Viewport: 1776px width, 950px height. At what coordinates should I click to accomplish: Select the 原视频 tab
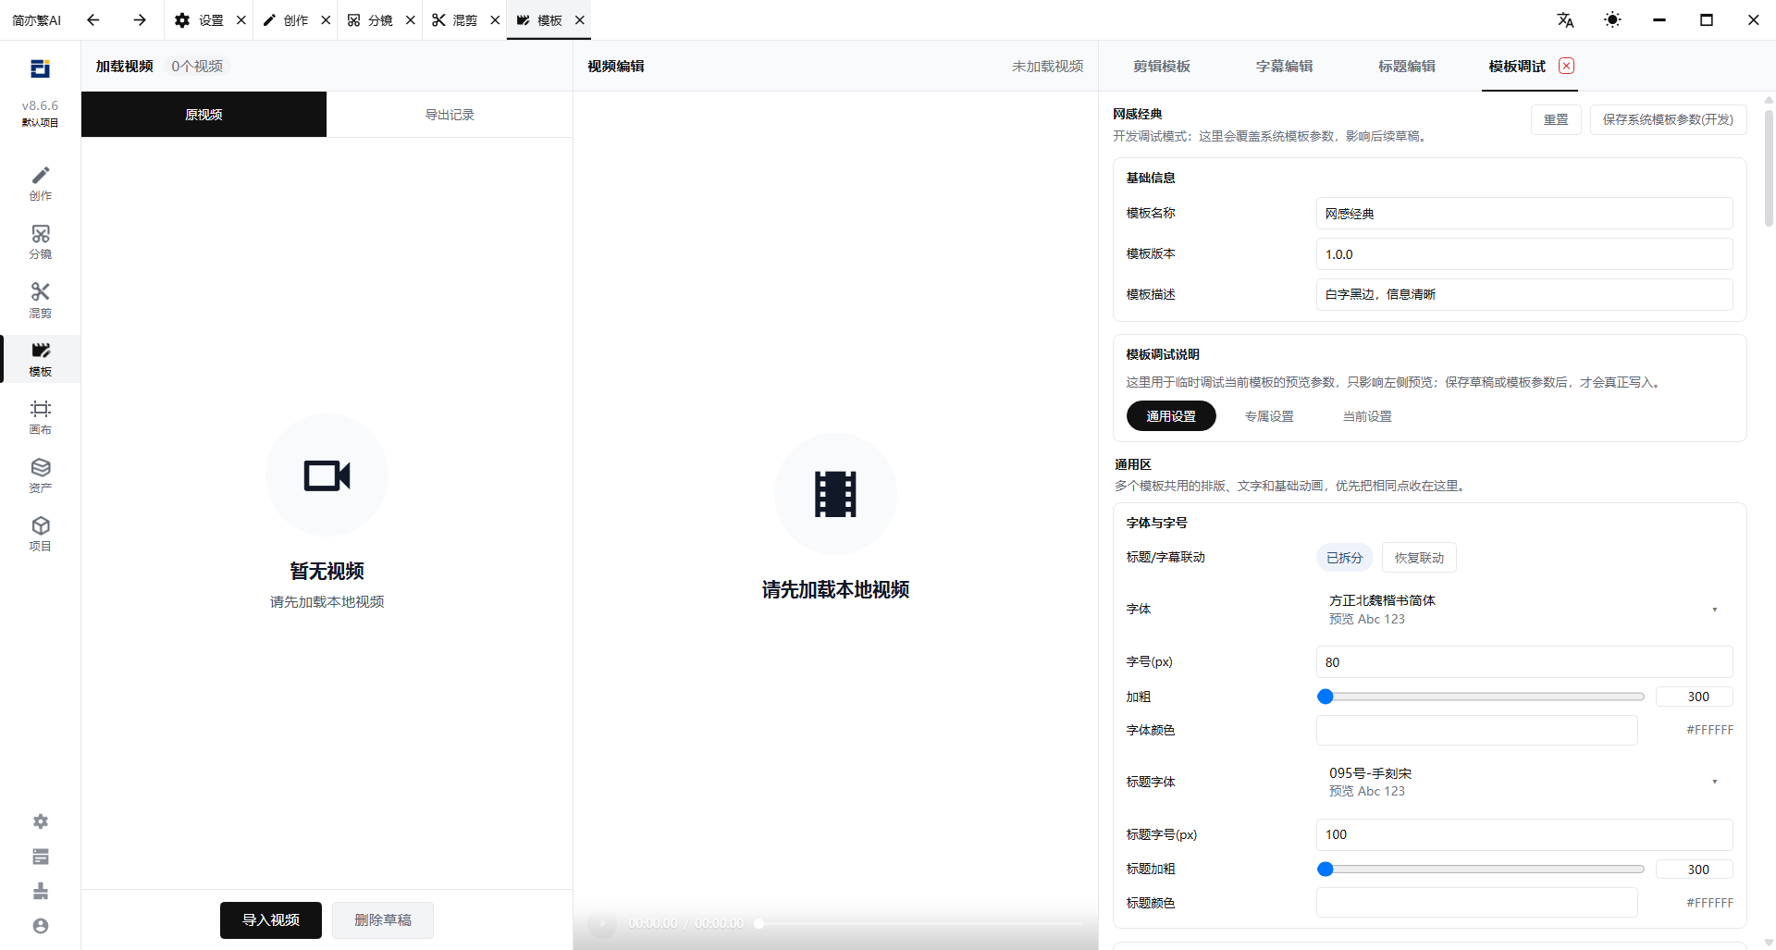click(203, 115)
